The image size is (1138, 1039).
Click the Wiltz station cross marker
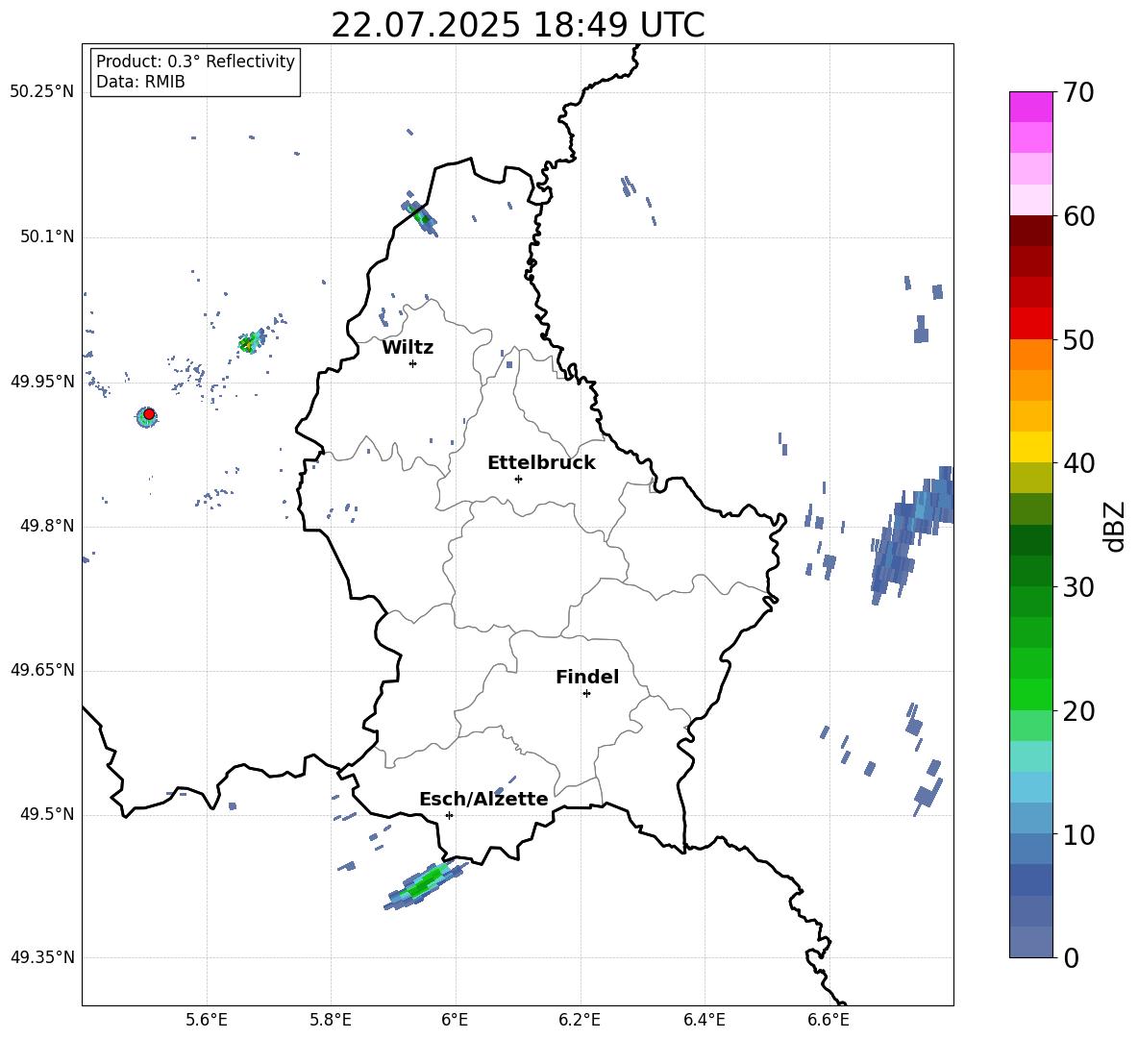(413, 363)
